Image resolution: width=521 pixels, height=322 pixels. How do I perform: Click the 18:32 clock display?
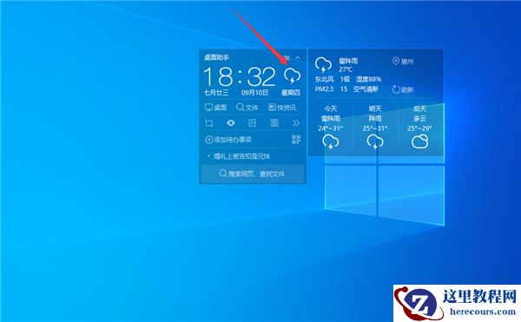tap(240, 76)
